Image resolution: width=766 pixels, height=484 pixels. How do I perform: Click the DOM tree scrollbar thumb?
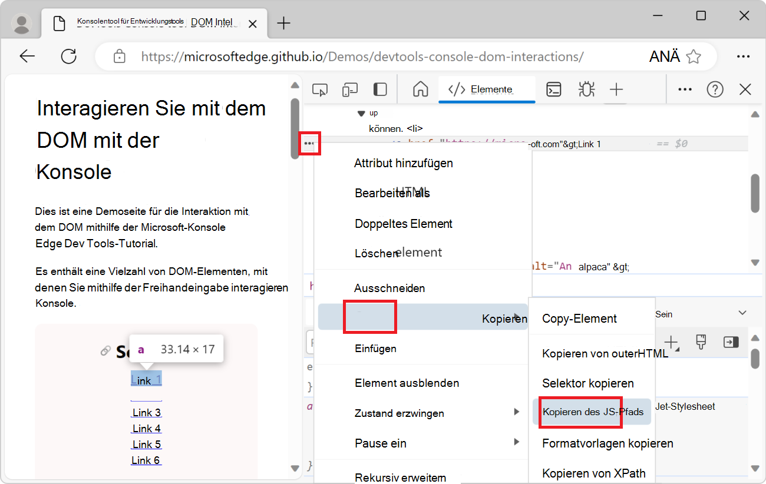point(755,193)
